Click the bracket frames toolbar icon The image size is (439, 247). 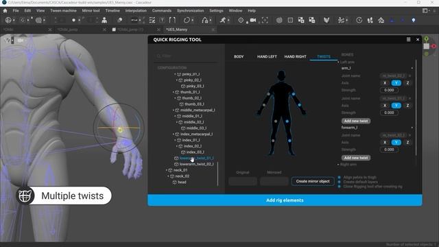pos(172,20)
